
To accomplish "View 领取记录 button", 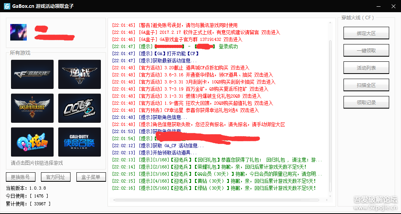I will [x=366, y=102].
